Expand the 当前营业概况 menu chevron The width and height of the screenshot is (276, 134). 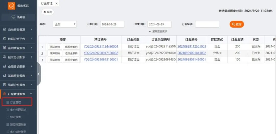click(x=31, y=29)
